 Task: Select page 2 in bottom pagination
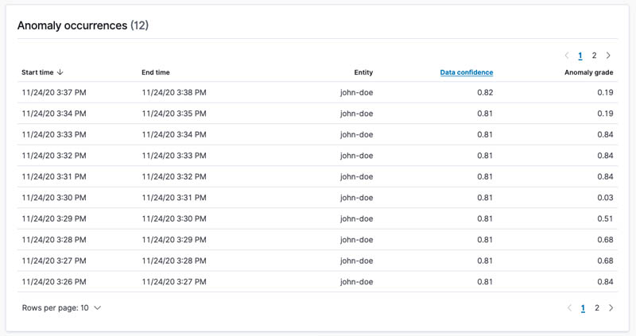coord(597,308)
